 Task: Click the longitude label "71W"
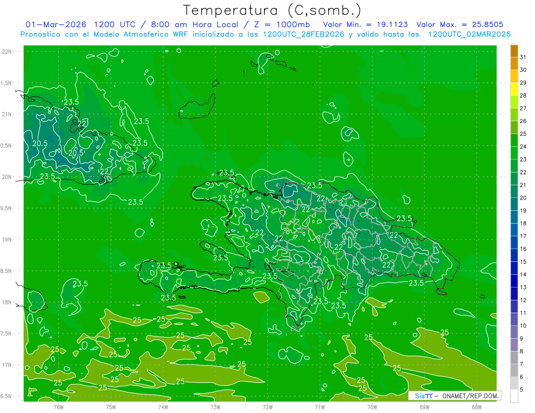[320, 407]
